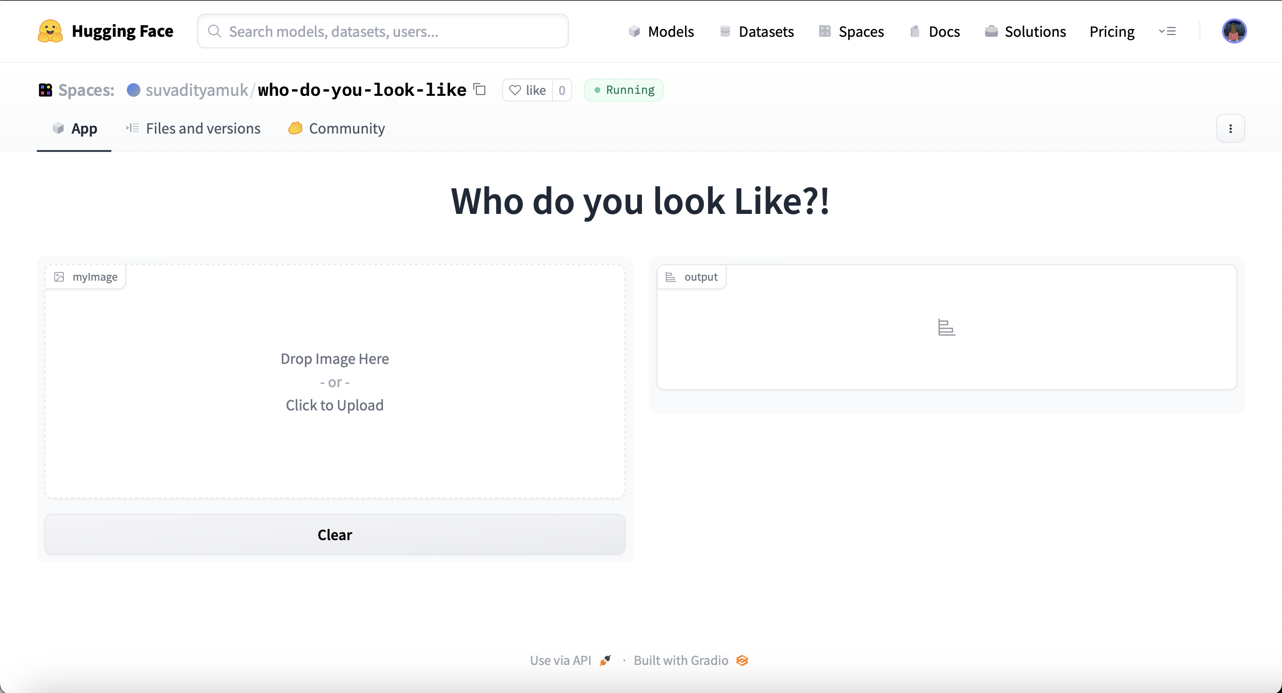This screenshot has width=1282, height=693.
Task: Click the Datasets database icon
Action: (x=726, y=31)
